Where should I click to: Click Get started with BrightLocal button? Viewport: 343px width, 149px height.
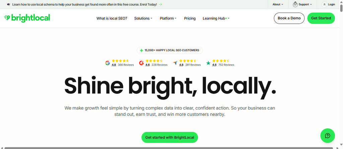pyautogui.click(x=169, y=137)
